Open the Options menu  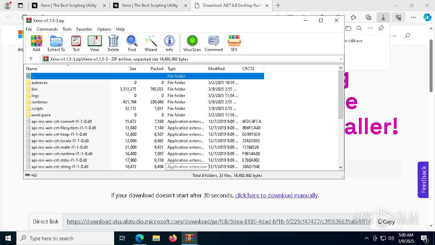tap(104, 29)
